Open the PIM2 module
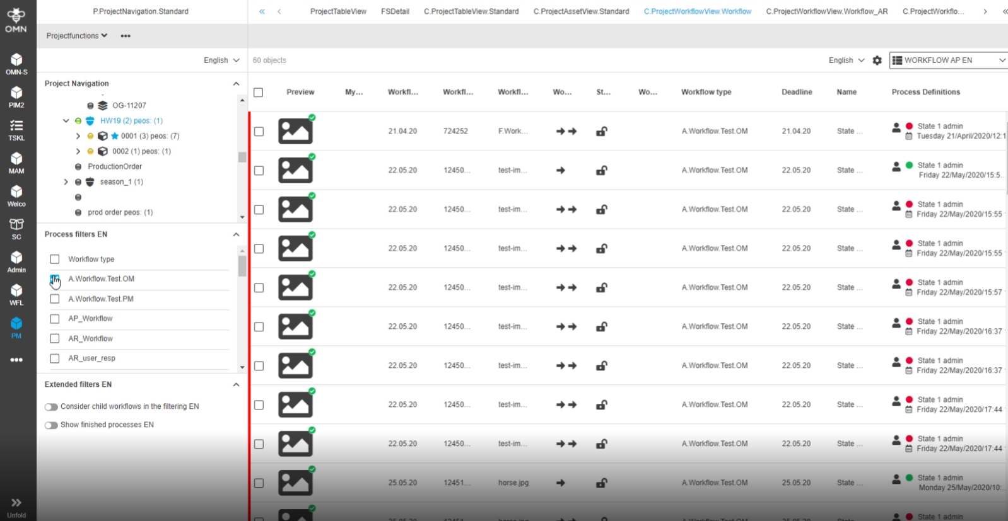Screen dimensions: 1008x521 click(16, 97)
